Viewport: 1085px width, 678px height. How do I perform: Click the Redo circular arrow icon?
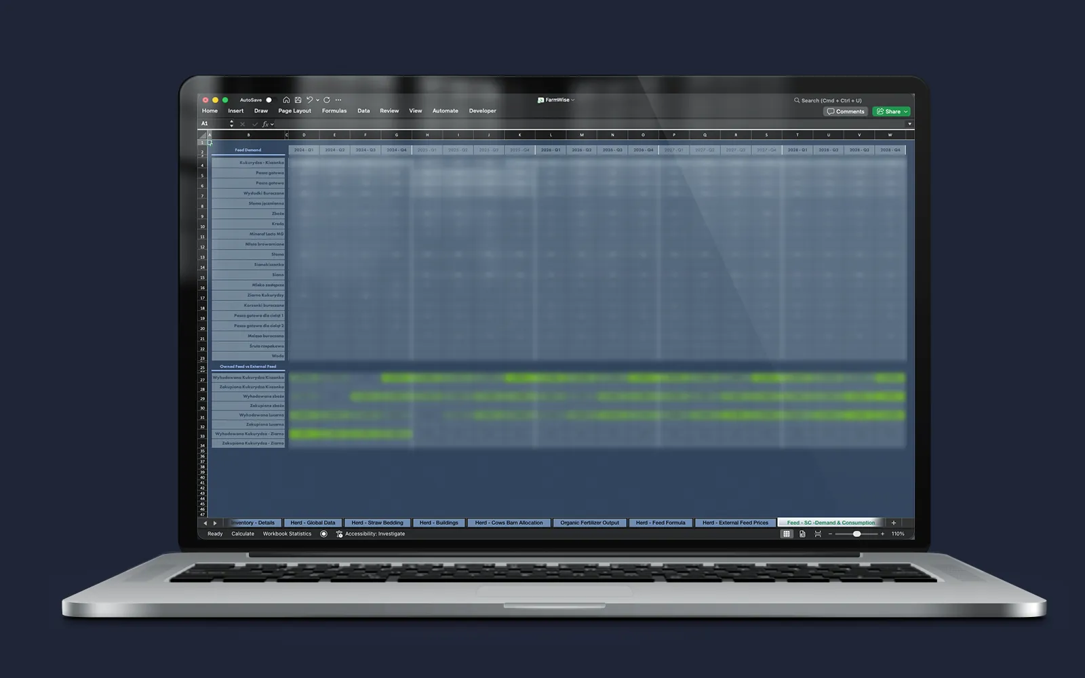327,100
